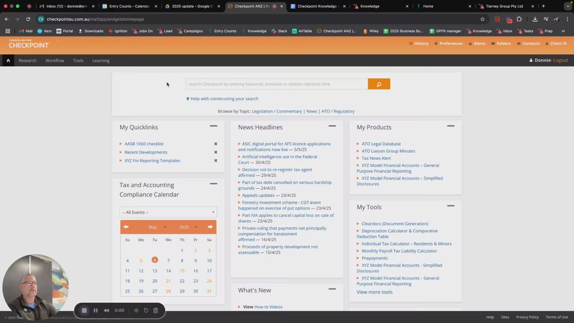This screenshot has width=574, height=323.
Task: Open Alerts in the header
Action: click(x=477, y=44)
